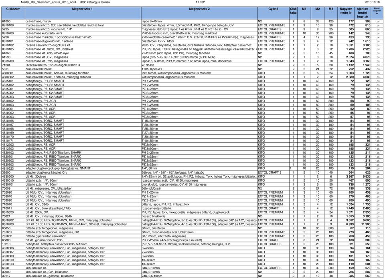Screen dimensions: 385x278
Task: Select item number 61090
Action: tap(6, 21)
